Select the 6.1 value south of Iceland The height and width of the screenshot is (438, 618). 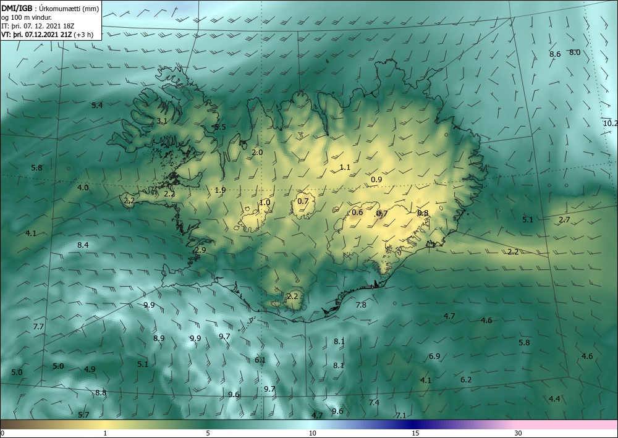[260, 360]
